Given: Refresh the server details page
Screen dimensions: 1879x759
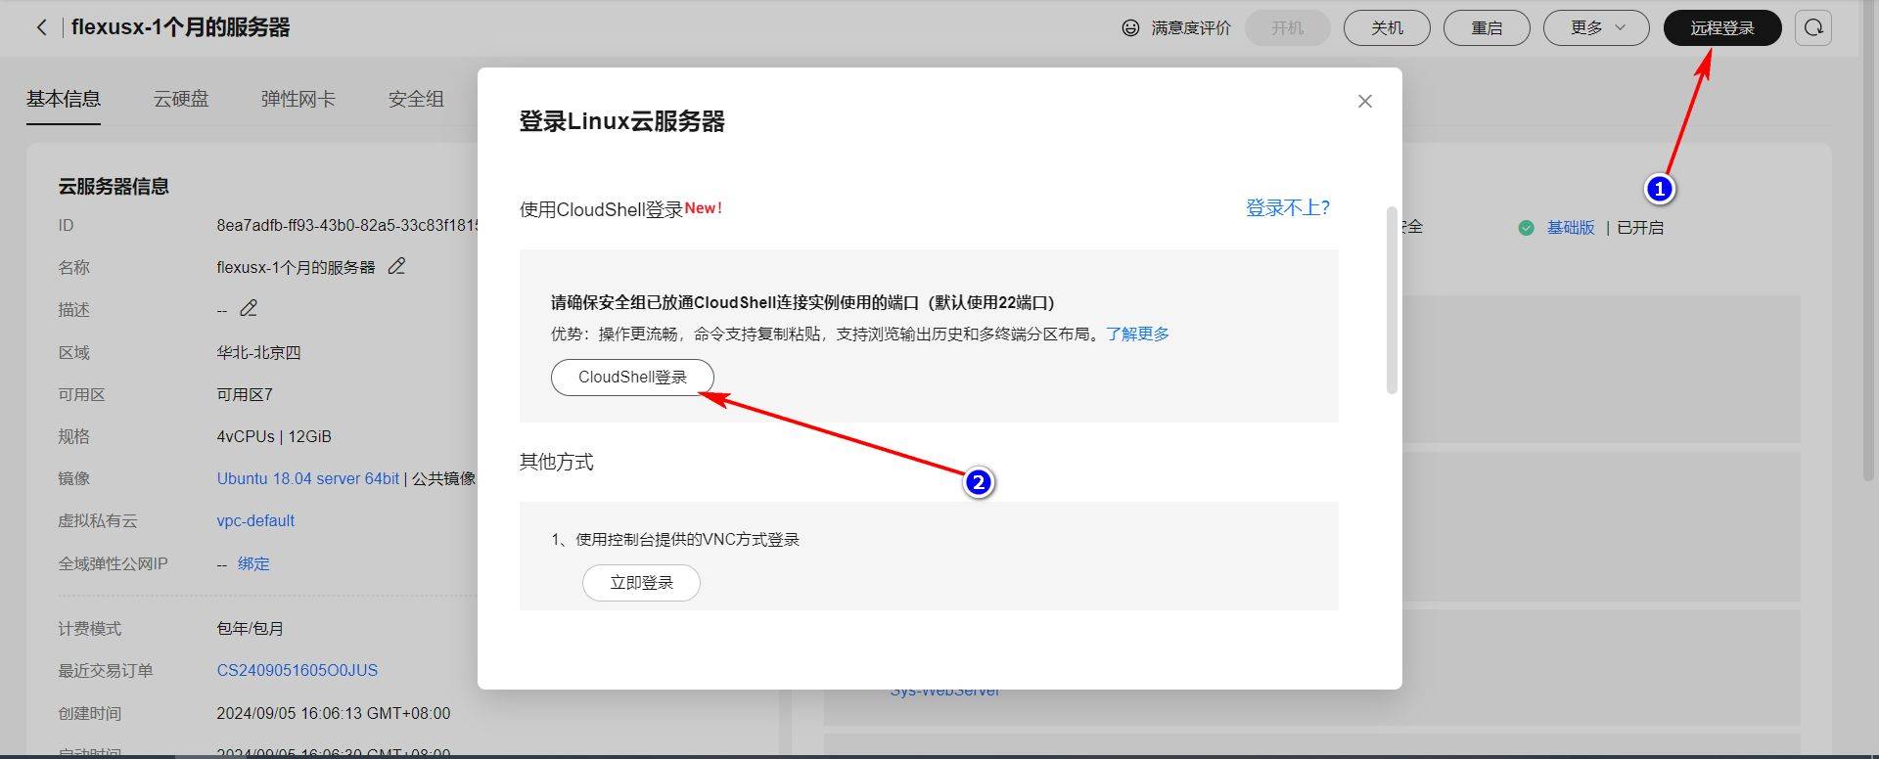Looking at the screenshot, I should (1813, 27).
